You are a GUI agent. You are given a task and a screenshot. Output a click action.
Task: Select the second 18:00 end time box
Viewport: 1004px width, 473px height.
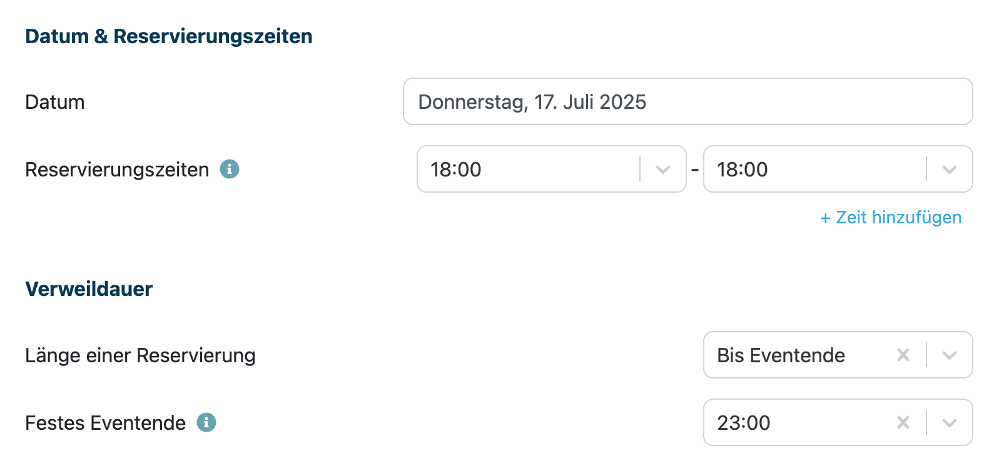[x=838, y=169]
